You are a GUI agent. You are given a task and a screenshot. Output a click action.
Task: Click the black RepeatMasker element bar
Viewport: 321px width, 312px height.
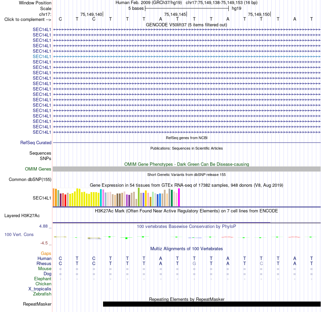(x=212, y=304)
